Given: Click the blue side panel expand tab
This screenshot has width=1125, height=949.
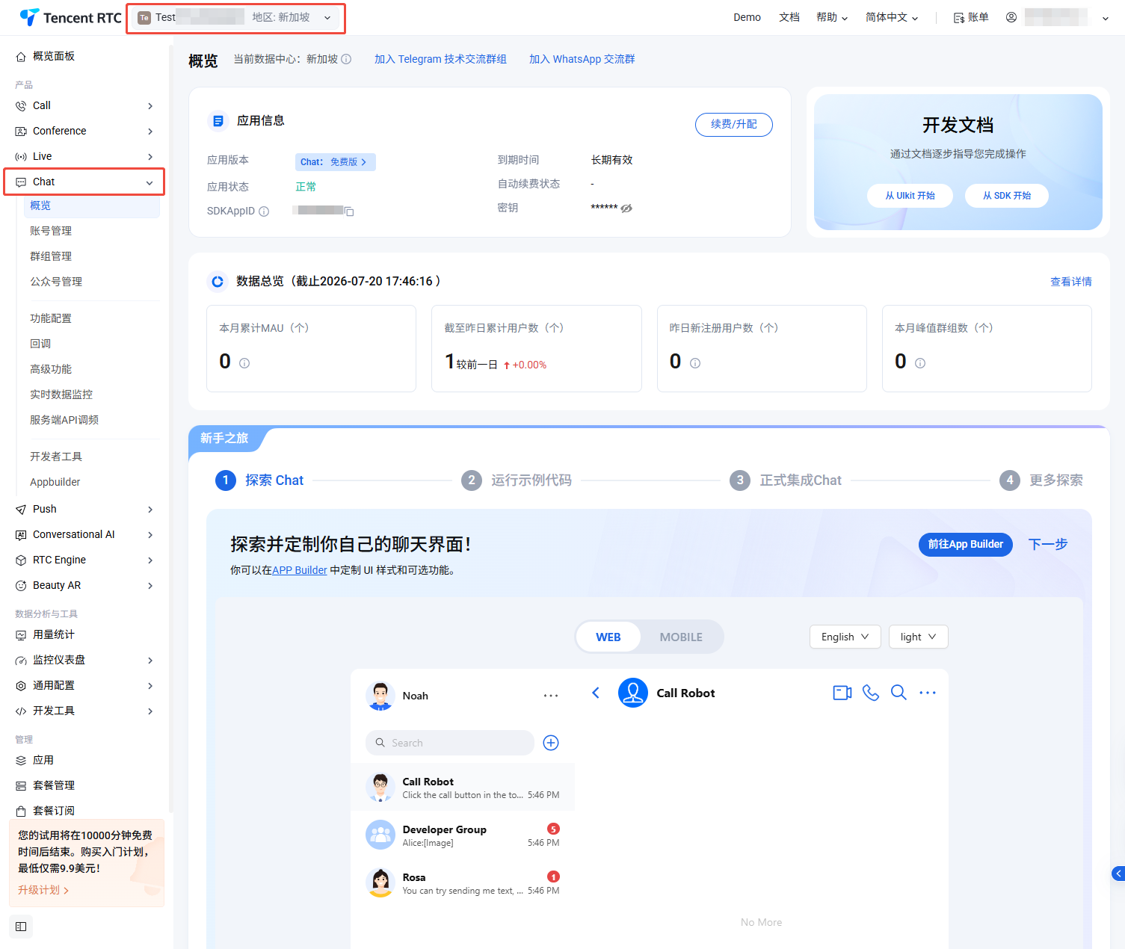Looking at the screenshot, I should pyautogui.click(x=1118, y=873).
